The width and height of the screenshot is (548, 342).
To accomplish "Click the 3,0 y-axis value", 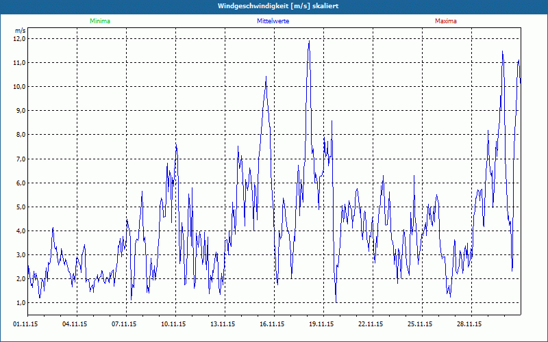I will point(21,255).
